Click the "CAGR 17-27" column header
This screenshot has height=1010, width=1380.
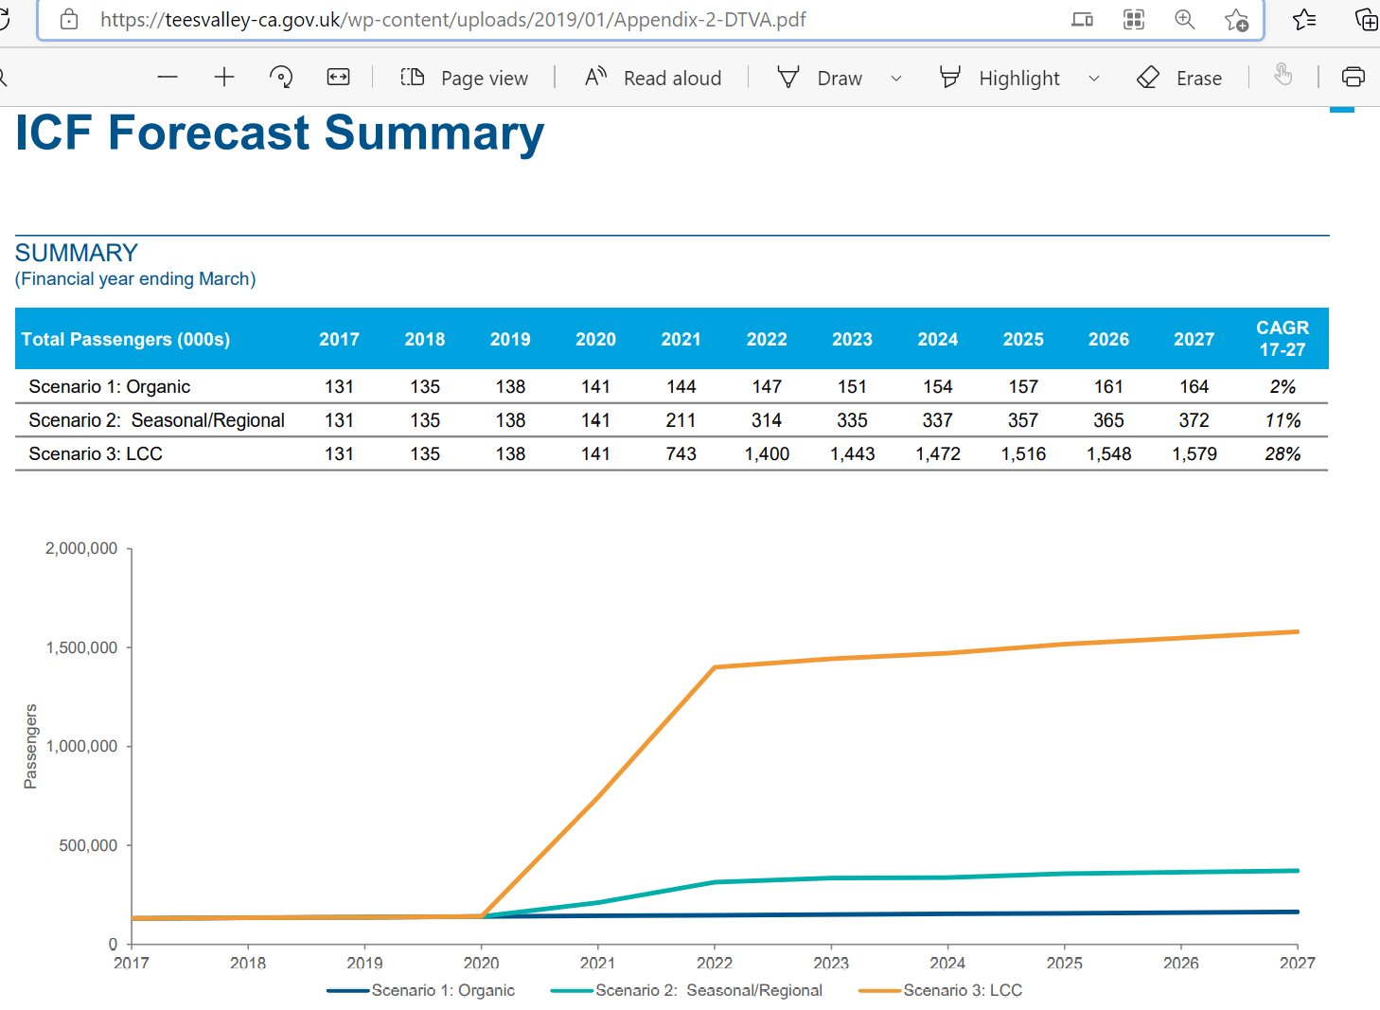click(1283, 338)
